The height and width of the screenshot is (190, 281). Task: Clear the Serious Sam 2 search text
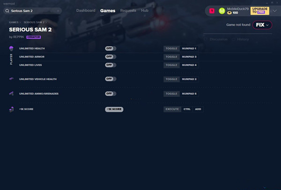(58, 11)
